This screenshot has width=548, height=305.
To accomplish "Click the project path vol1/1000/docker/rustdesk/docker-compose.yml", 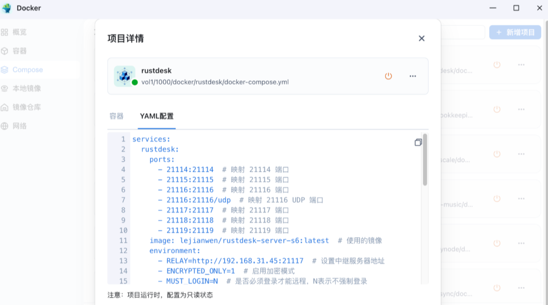I will [215, 82].
